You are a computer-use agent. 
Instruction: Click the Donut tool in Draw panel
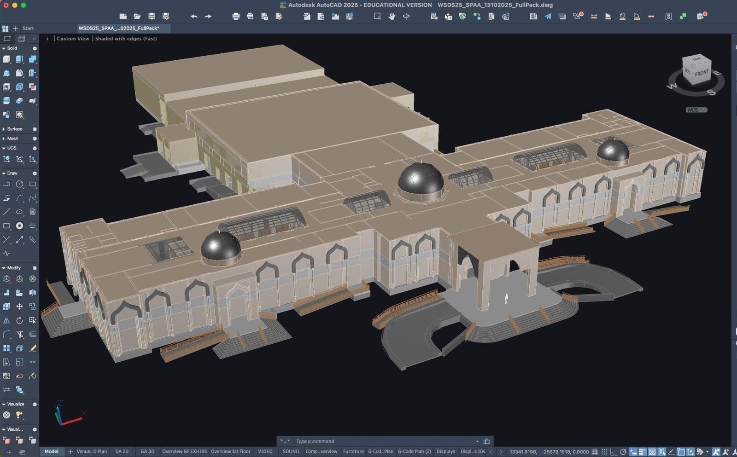coord(19,226)
